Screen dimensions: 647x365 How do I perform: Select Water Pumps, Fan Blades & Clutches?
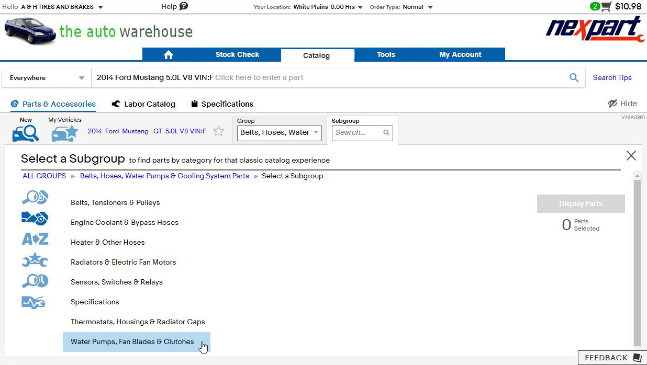click(137, 342)
